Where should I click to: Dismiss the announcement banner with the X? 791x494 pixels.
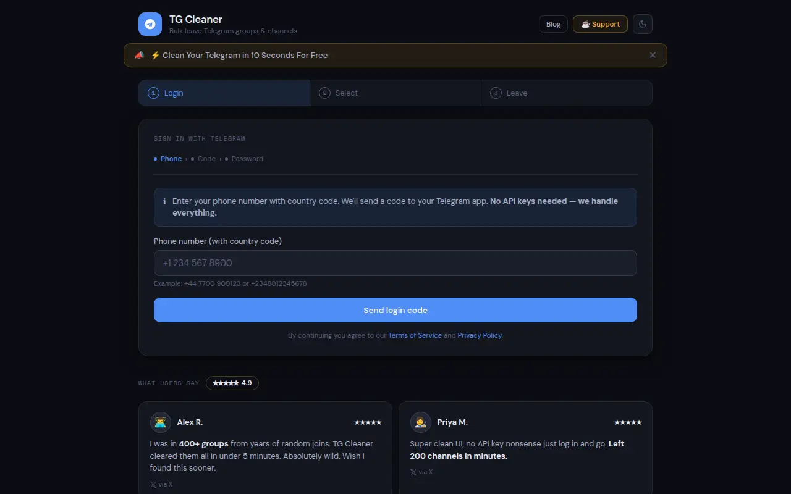[653, 55]
